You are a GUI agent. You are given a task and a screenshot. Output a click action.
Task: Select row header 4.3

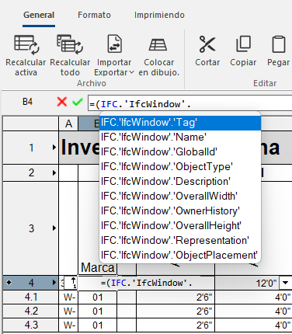[31, 325]
